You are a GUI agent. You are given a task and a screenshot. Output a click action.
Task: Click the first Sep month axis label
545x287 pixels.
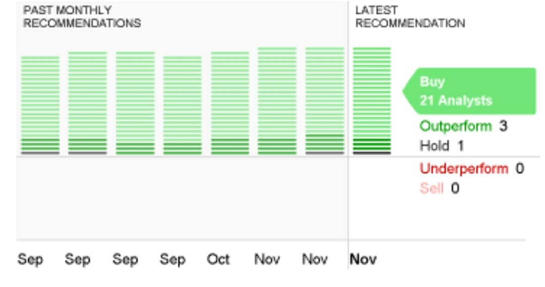[30, 260]
